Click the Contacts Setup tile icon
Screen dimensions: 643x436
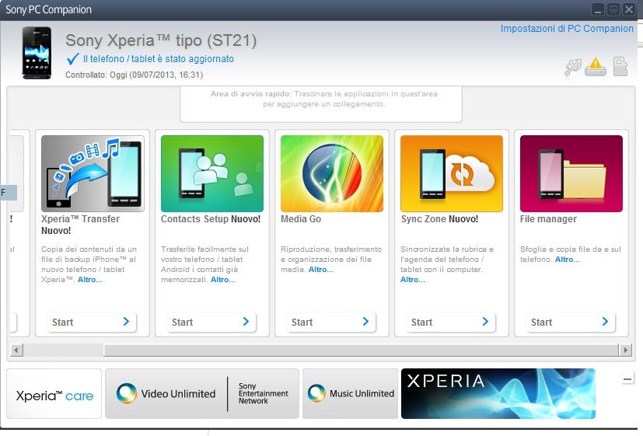(212, 173)
